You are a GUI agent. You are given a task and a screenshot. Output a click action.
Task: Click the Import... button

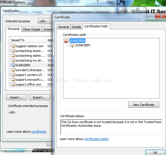[x=16, y=97]
